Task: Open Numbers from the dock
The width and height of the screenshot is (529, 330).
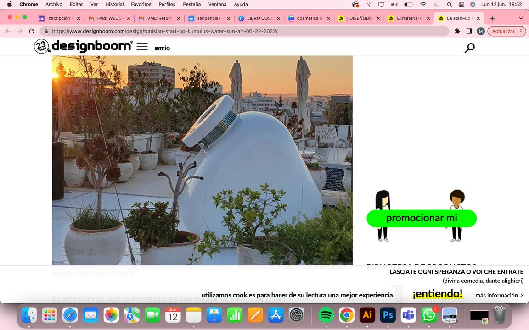Action: coord(235,315)
